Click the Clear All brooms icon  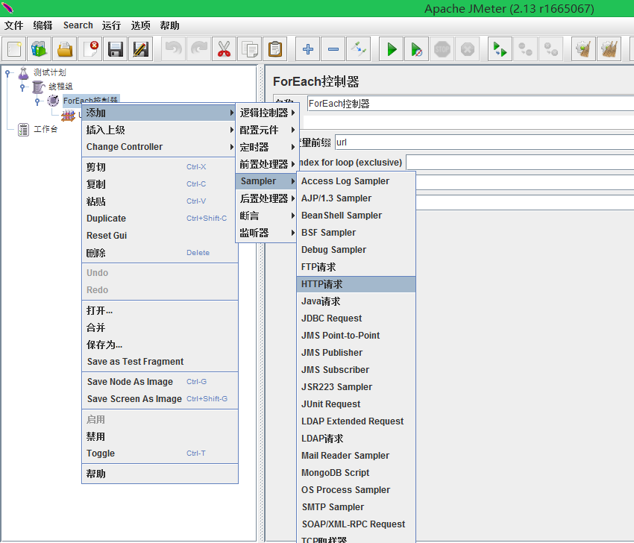tap(609, 49)
